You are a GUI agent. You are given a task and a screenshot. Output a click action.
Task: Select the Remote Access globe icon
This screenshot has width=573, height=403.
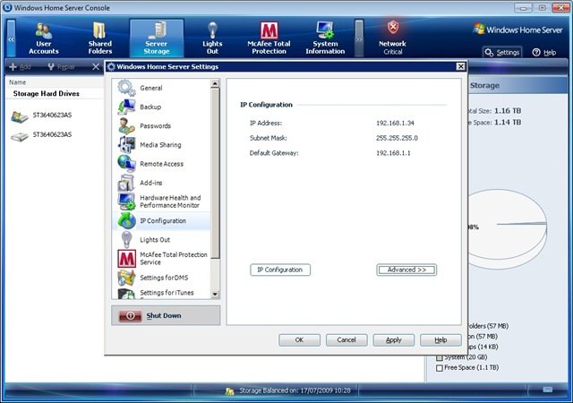pyautogui.click(x=126, y=164)
